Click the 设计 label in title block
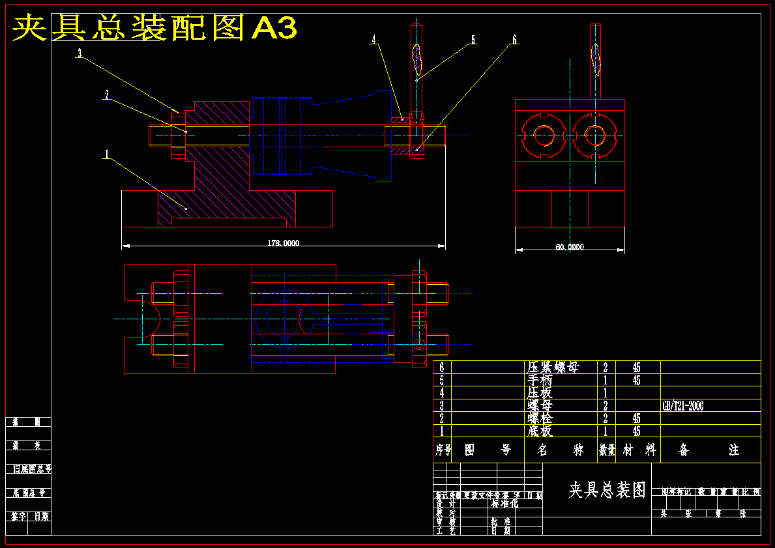 coord(446,504)
